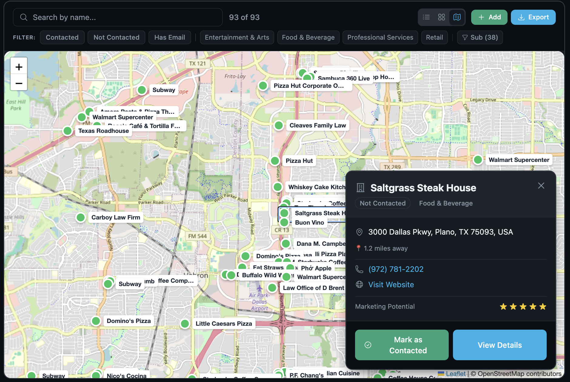Image resolution: width=570 pixels, height=382 pixels.
Task: Select the Little Caesars Pizza marker
Action: (x=185, y=324)
